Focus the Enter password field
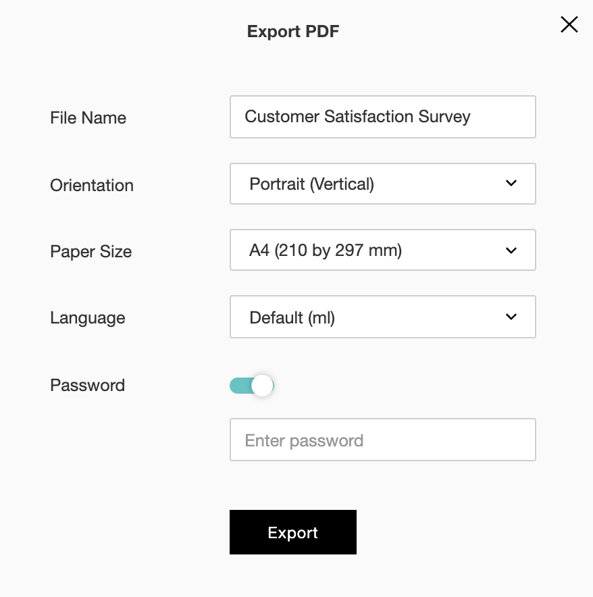The height and width of the screenshot is (597, 593). click(x=382, y=440)
